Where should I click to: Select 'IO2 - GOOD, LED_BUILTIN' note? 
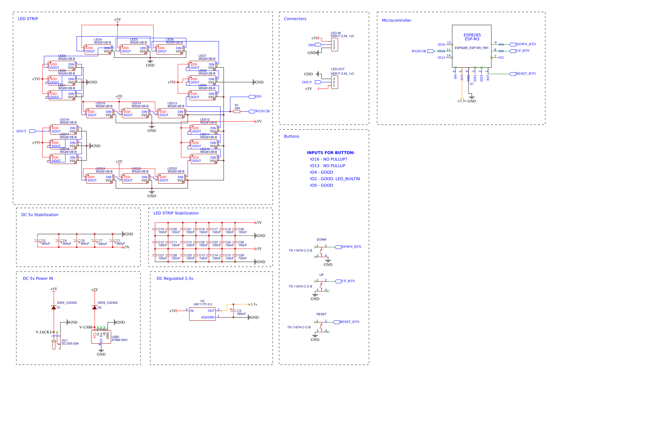tap(335, 179)
